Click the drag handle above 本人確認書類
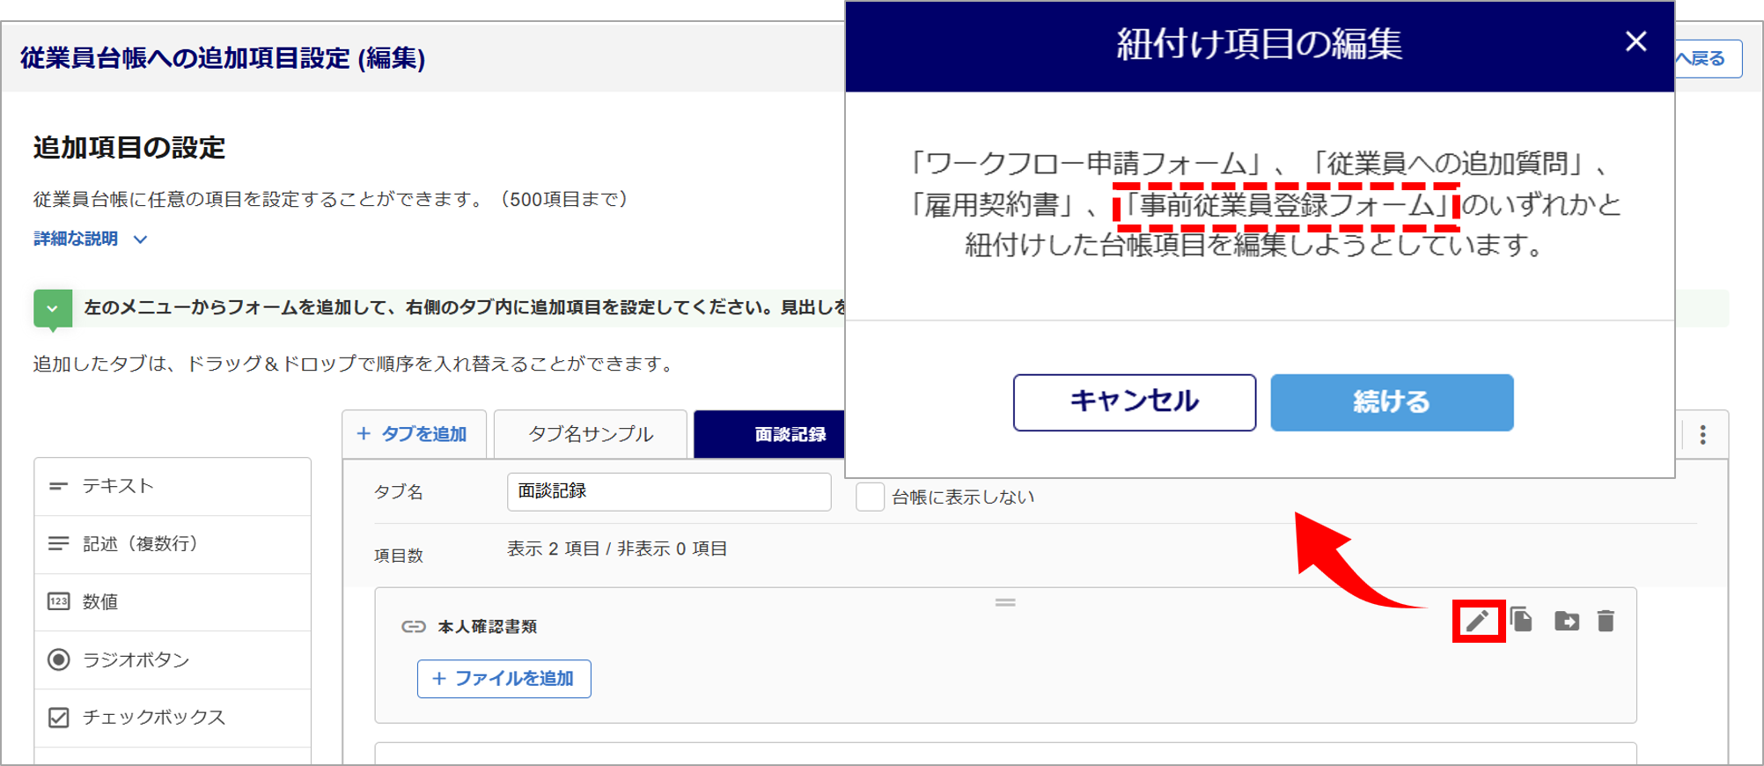This screenshot has width=1764, height=766. pos(1005,602)
